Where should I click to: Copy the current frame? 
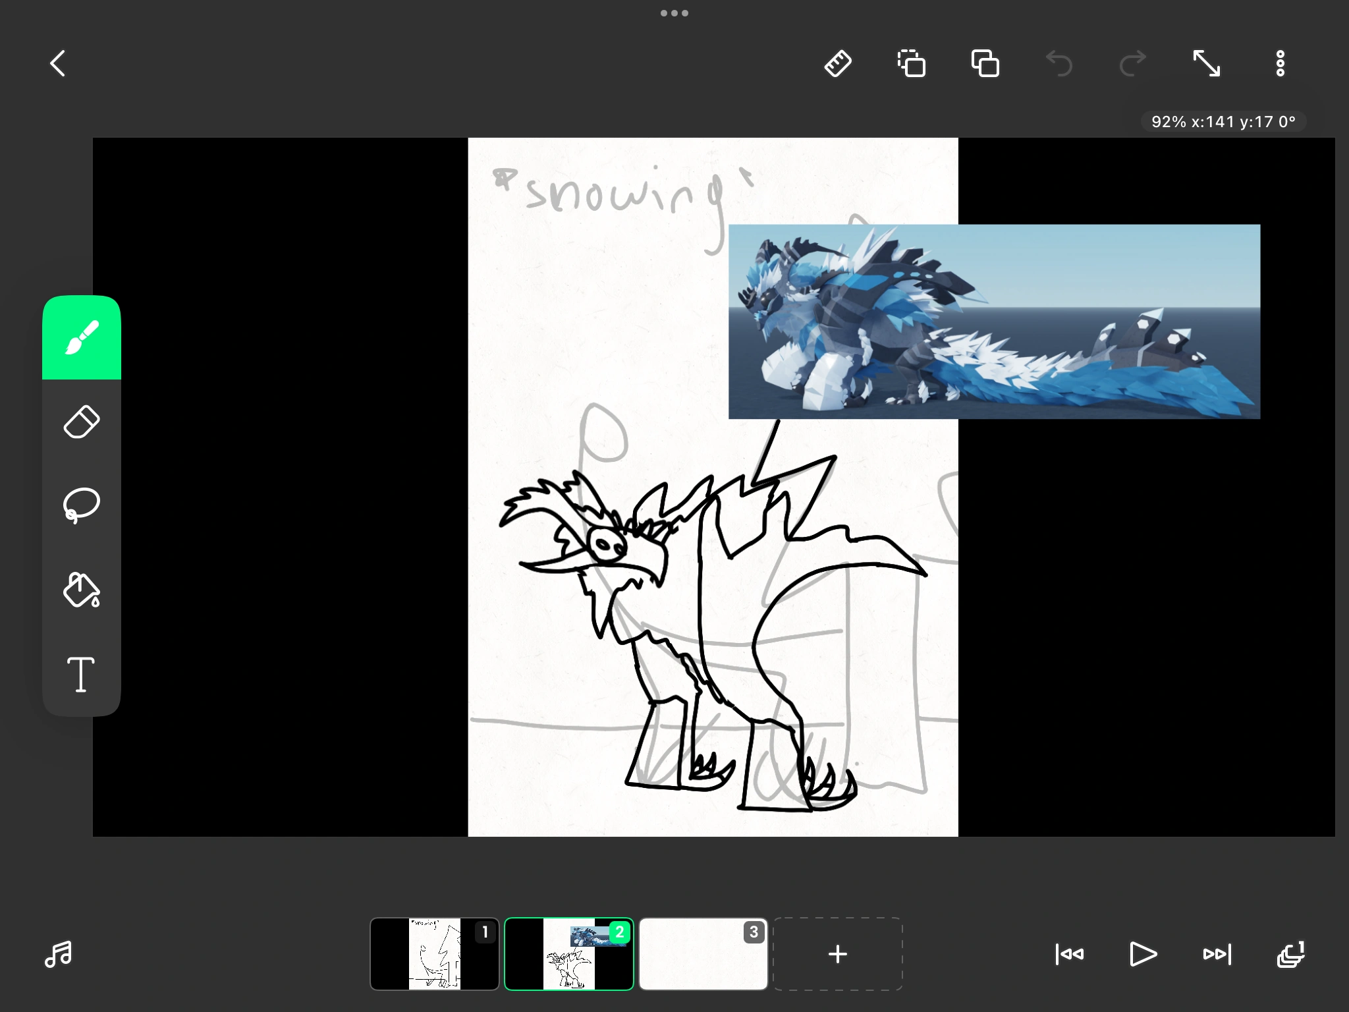912,64
